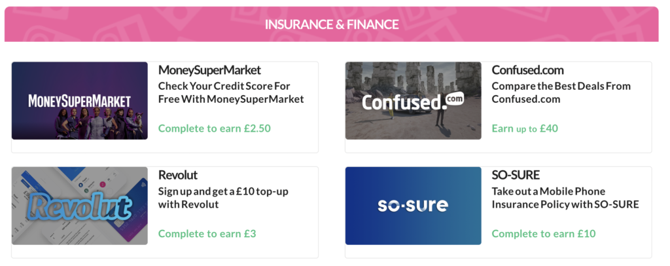
Task: Select 'Earn up to £40' text
Action: pos(525,128)
